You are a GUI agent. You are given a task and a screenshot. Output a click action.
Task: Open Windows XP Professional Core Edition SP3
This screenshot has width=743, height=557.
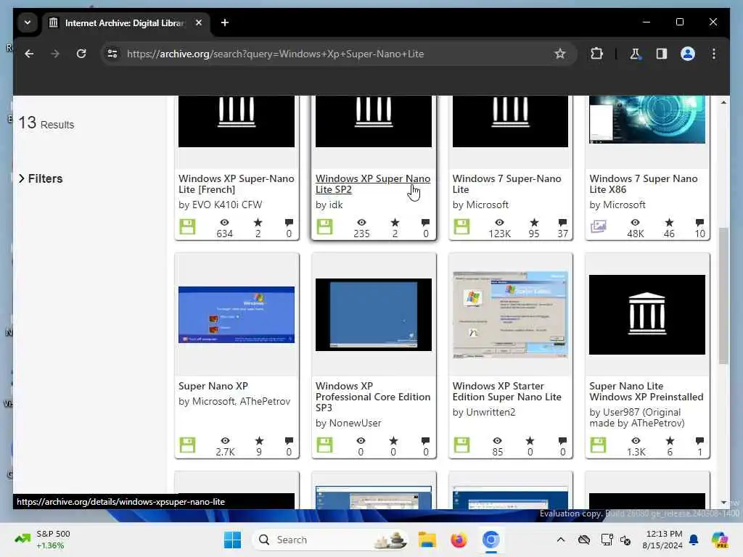tap(373, 397)
